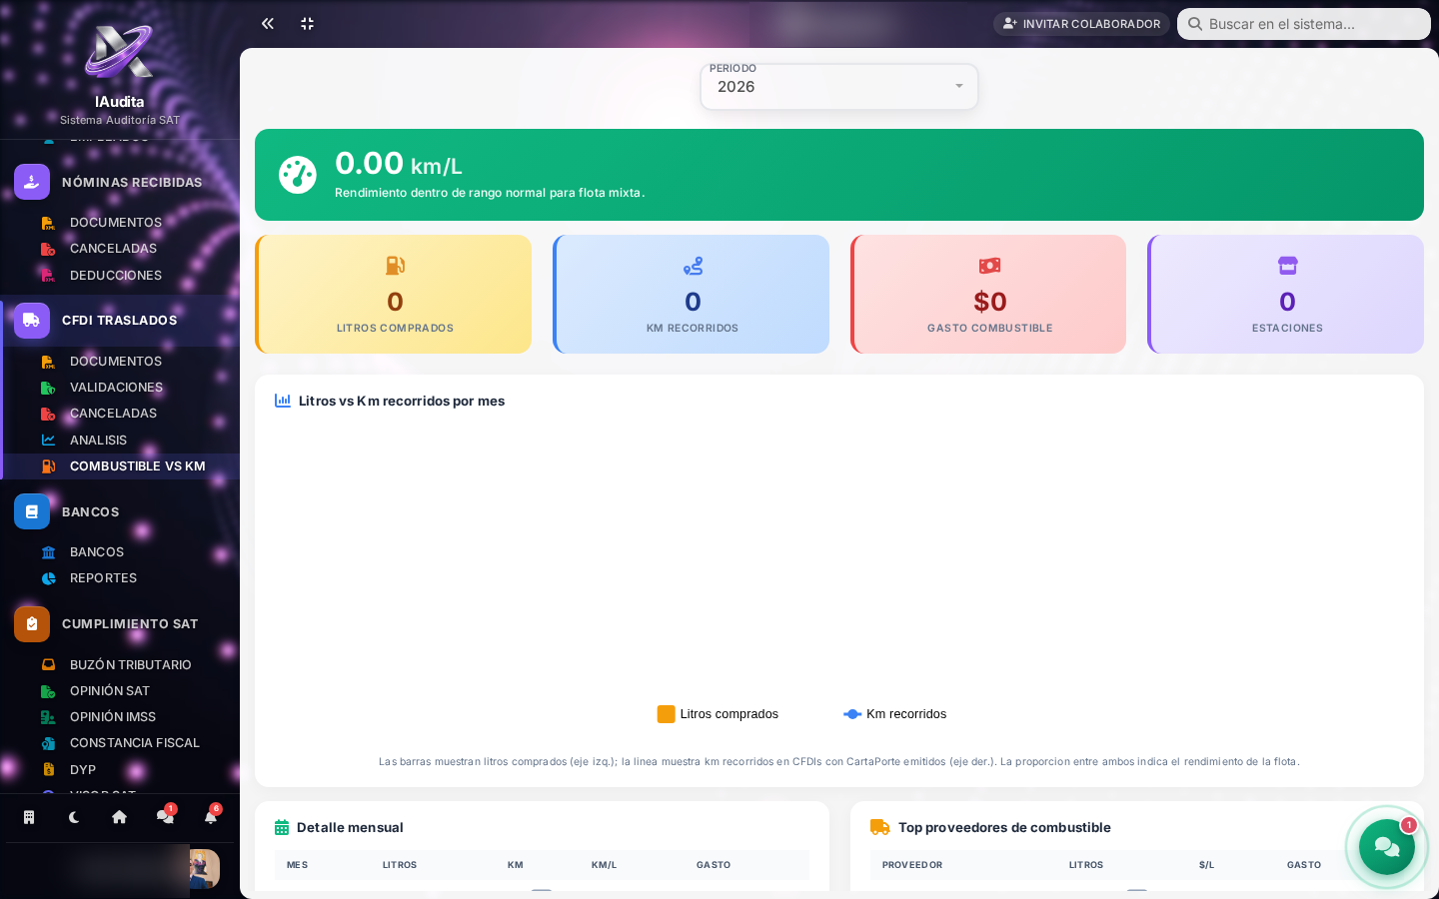1439x899 pixels.
Task: Open the Periodo 2026 dropdown
Action: point(839,87)
